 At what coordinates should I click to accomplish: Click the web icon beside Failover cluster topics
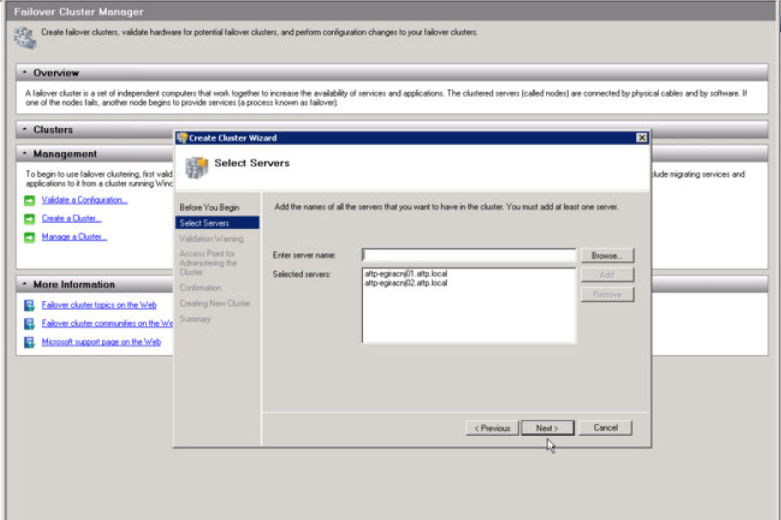tap(29, 305)
